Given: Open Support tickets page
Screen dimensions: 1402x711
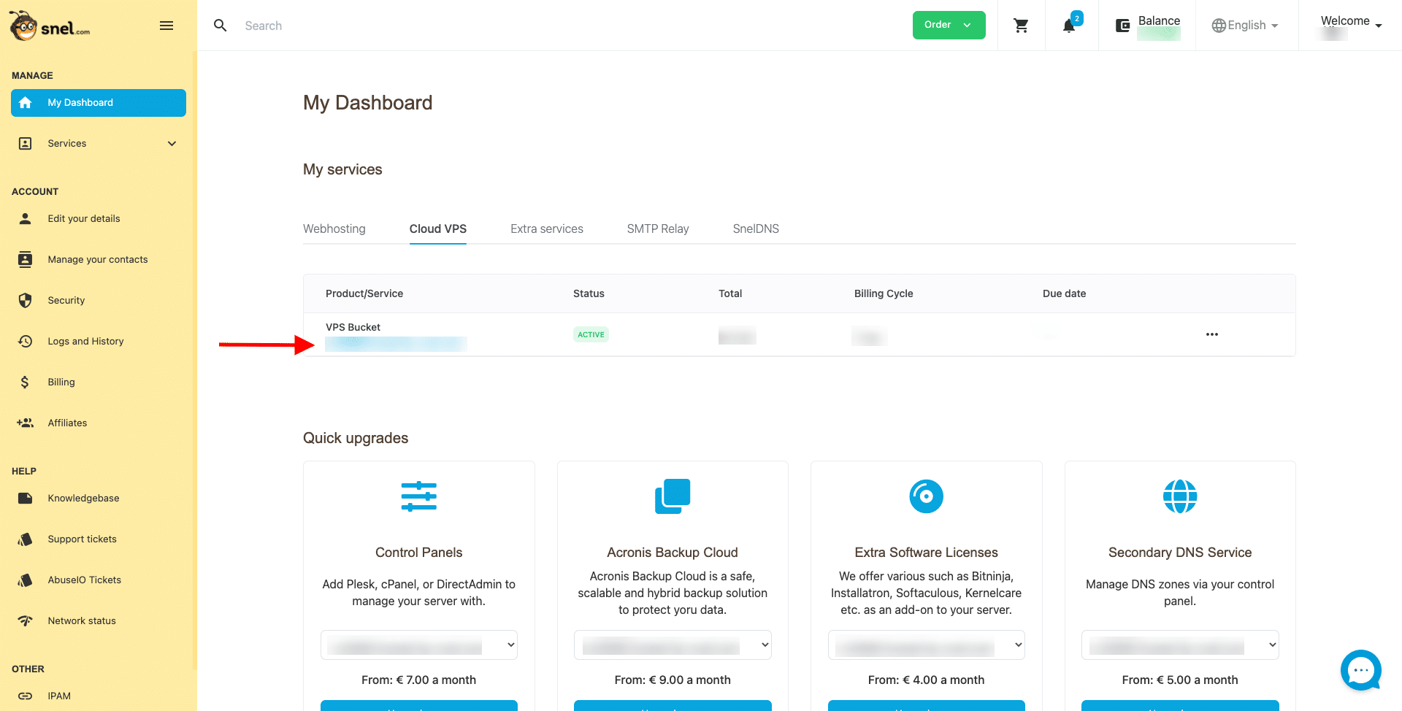Looking at the screenshot, I should click(82, 539).
